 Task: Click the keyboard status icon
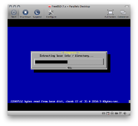point(103,113)
